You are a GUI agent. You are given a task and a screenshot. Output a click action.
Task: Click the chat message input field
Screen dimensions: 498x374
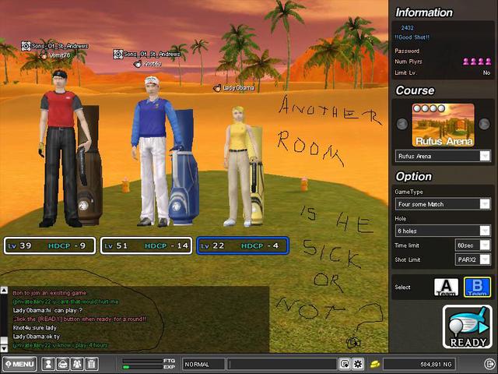(282, 364)
